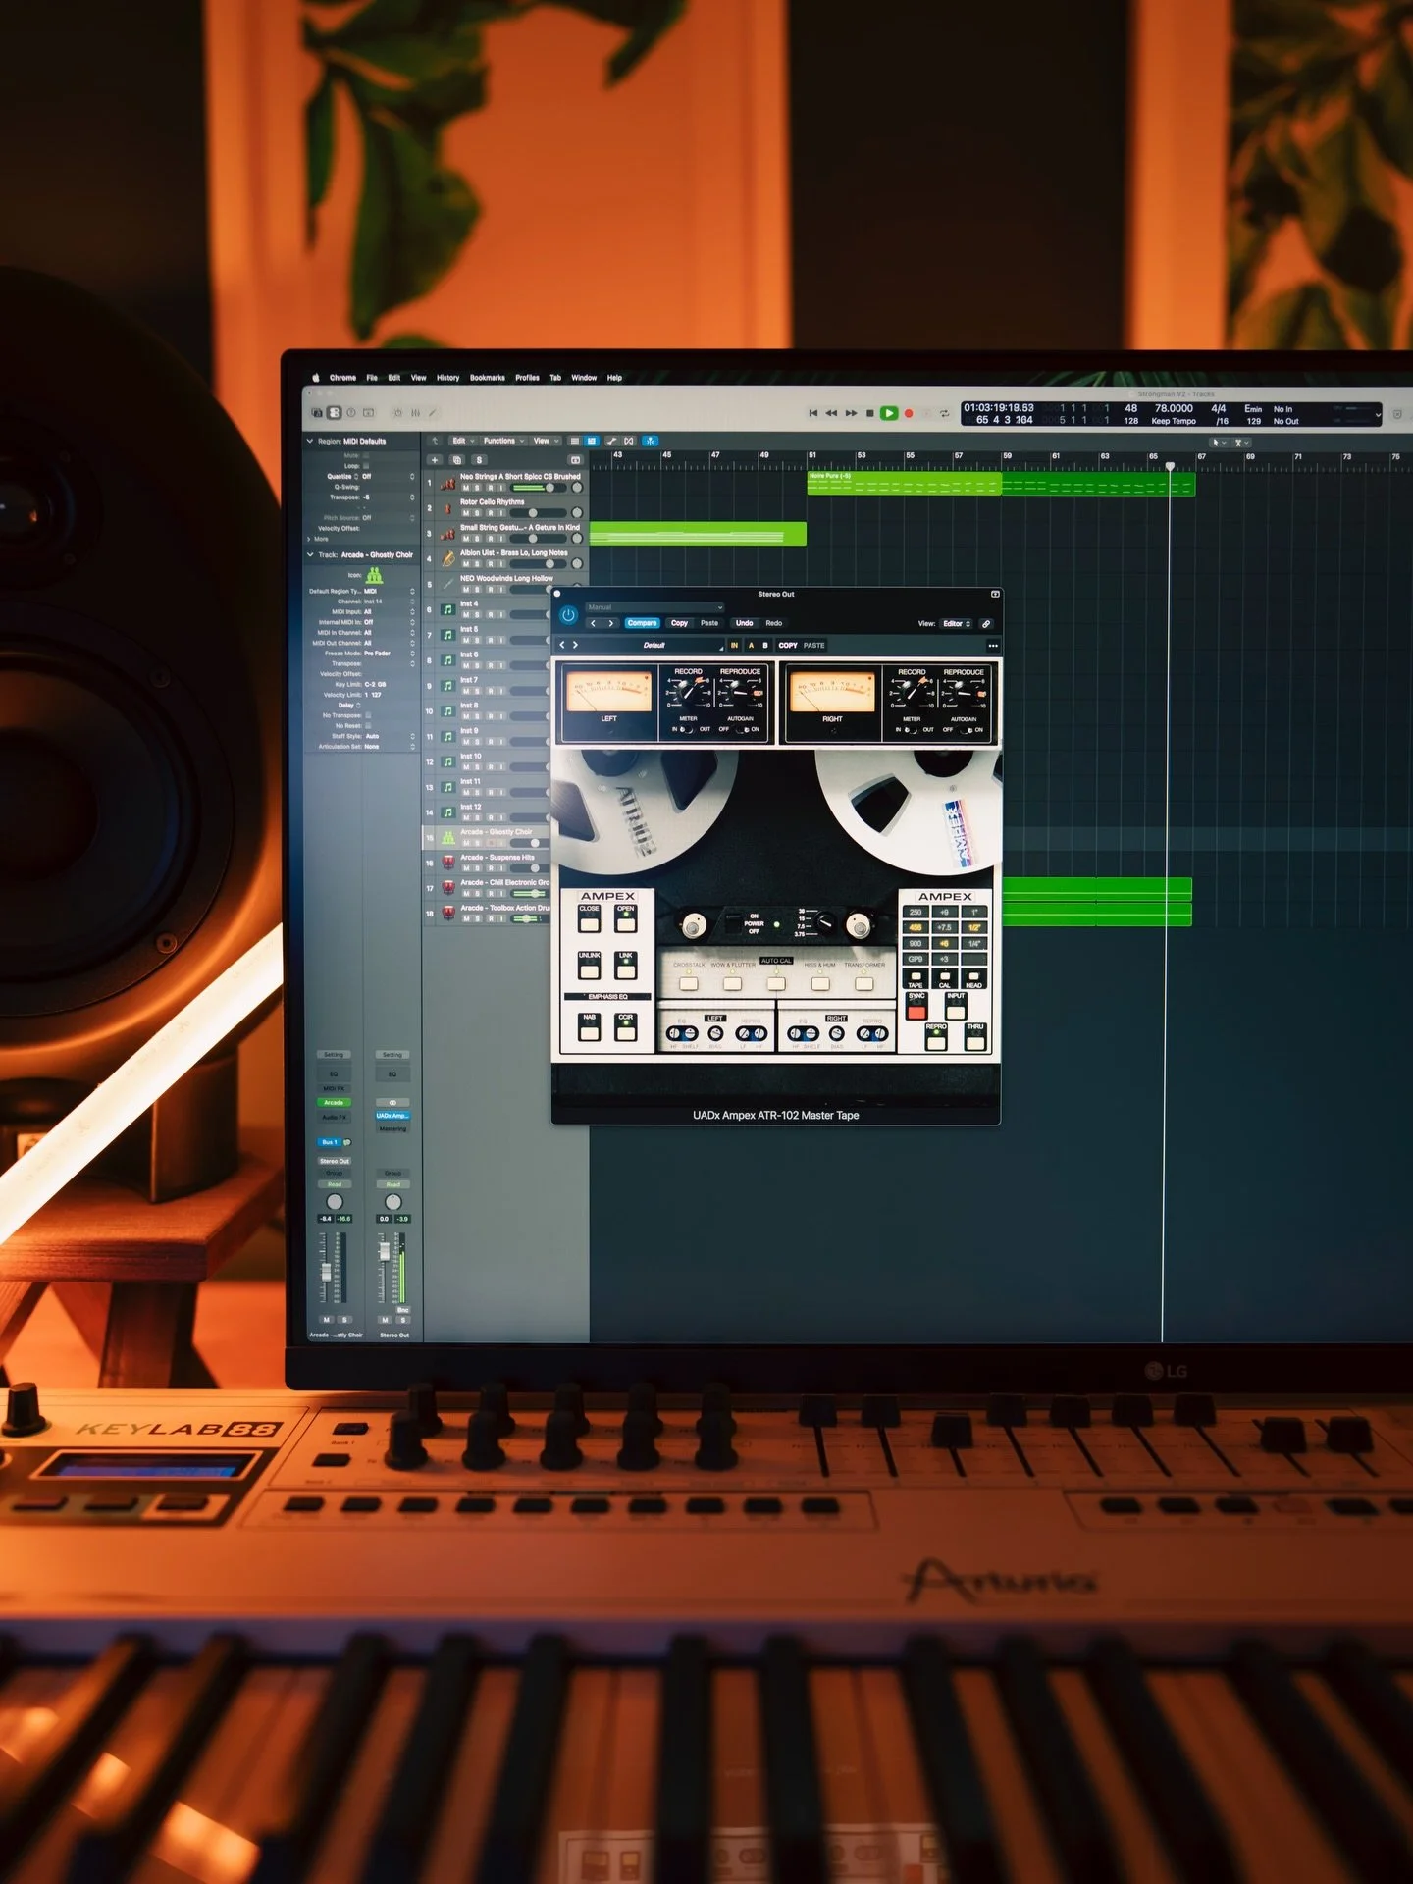1413x1884 pixels.
Task: Select next plugin setting arrow near Compare
Action: coord(610,623)
